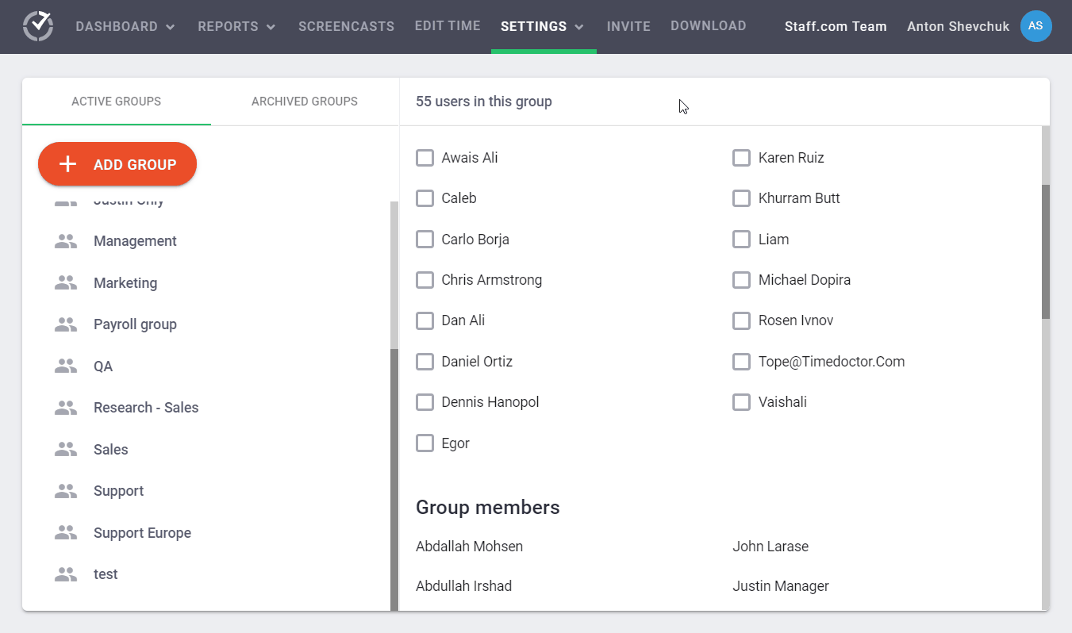
Task: Select the group icon next to QA
Action: coord(66,366)
